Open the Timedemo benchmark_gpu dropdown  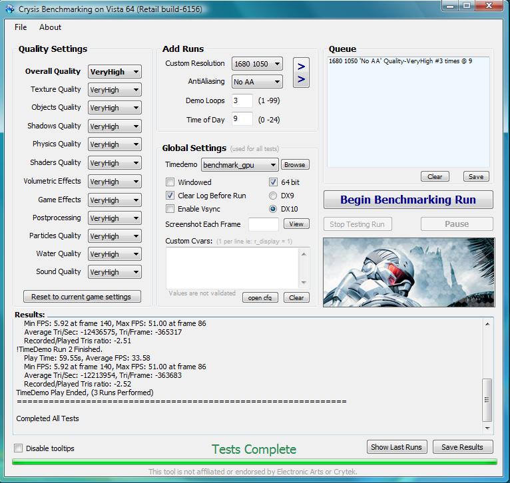pos(240,165)
